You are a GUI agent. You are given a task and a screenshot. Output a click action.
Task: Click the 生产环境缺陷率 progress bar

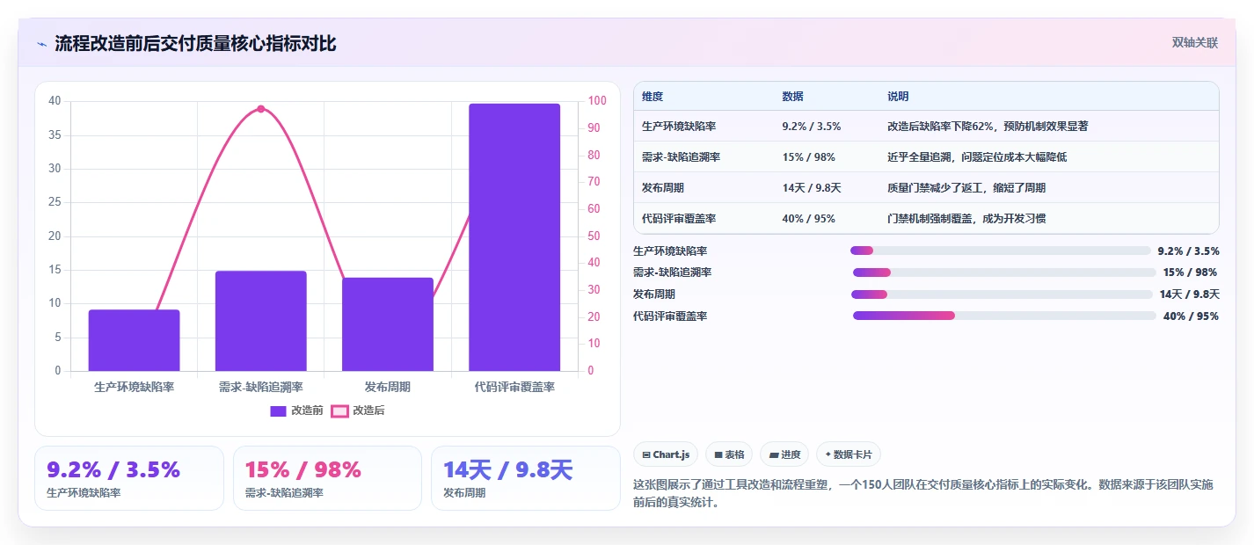tap(1001, 251)
